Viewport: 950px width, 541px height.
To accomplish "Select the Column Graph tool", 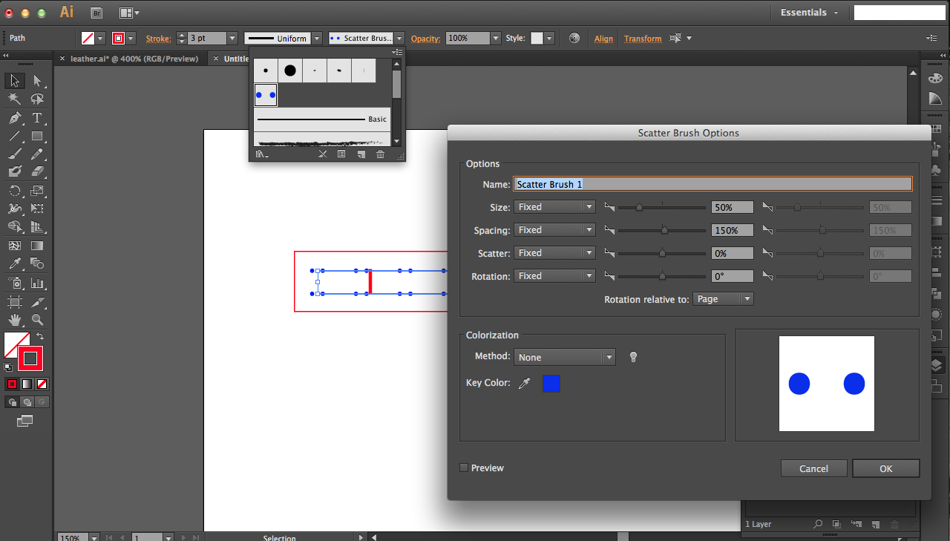I will click(37, 283).
